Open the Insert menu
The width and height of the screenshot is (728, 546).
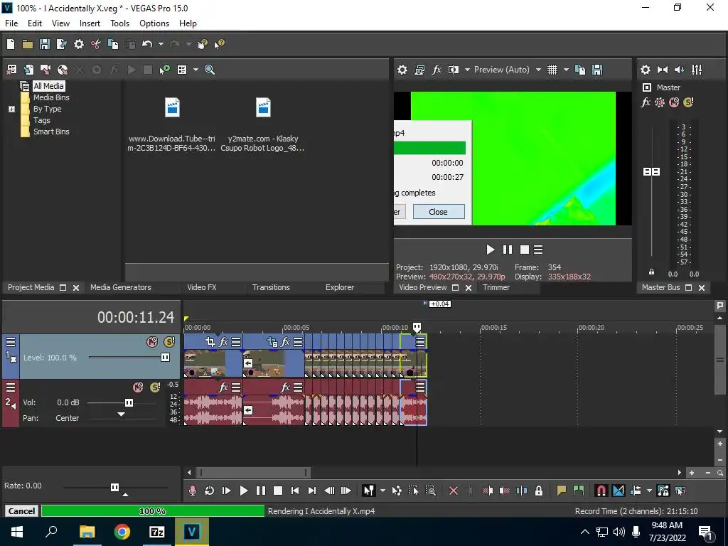[90, 23]
